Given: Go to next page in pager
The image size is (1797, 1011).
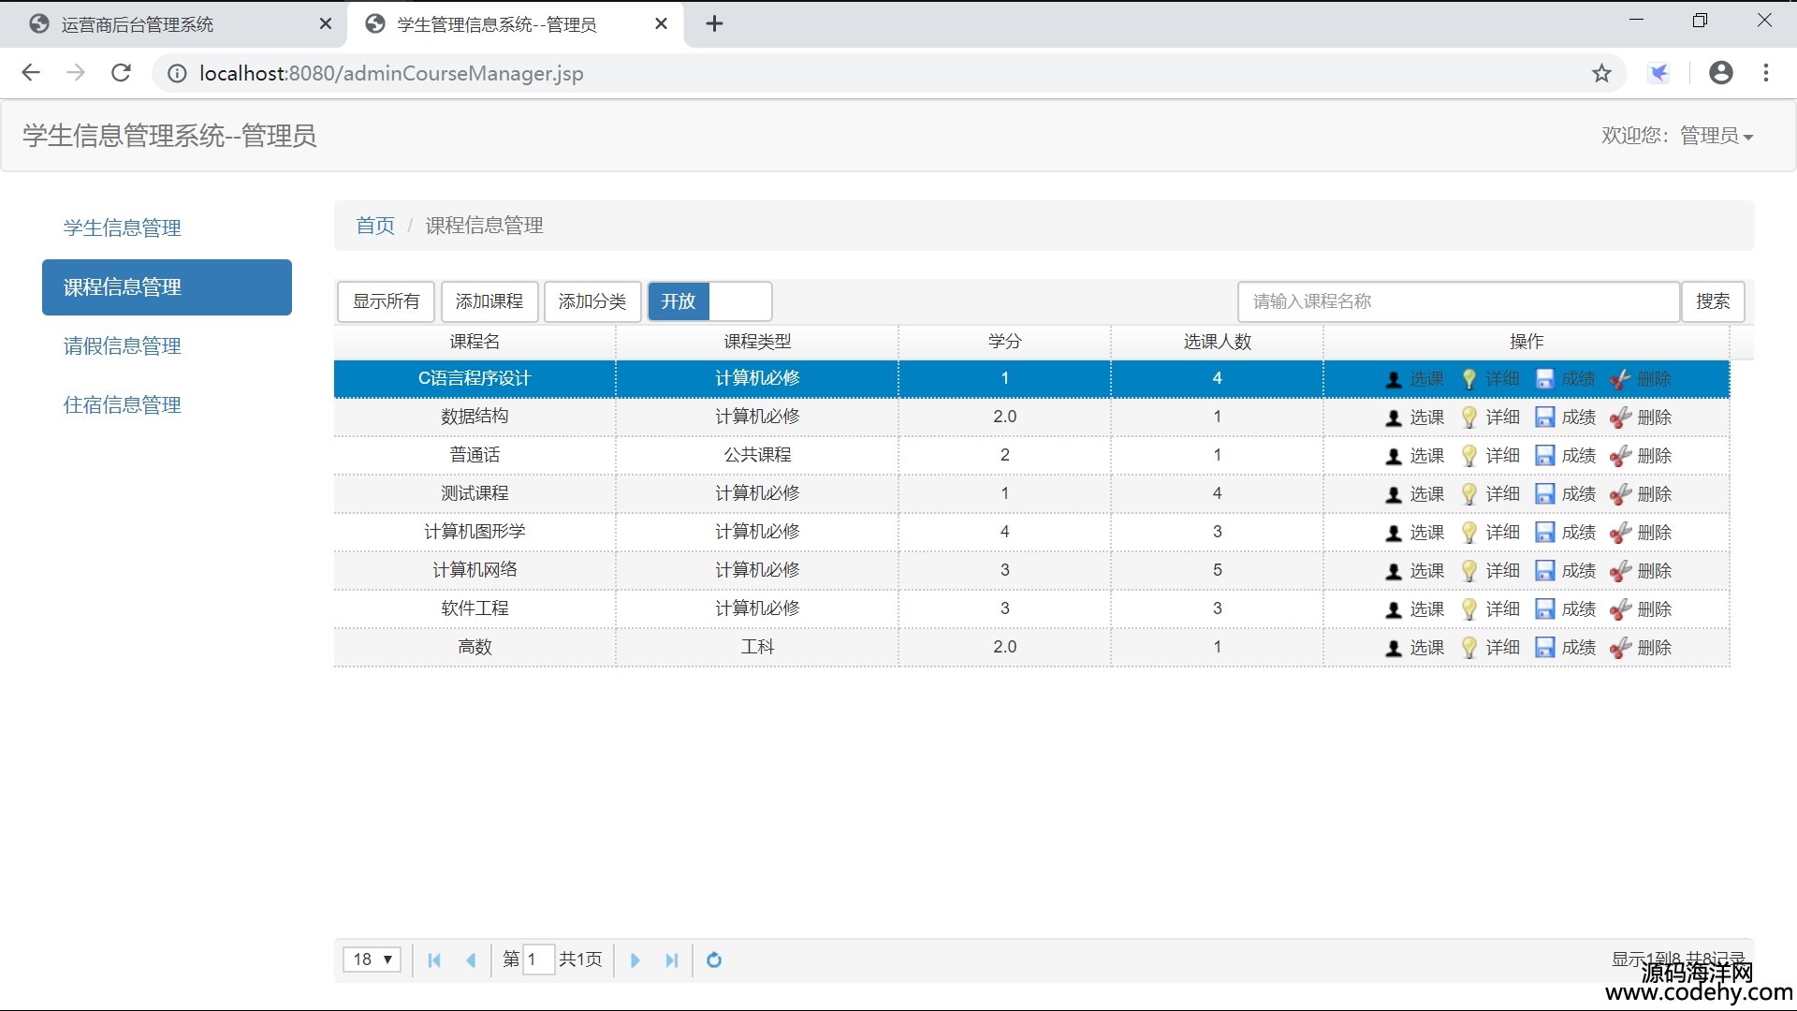Looking at the screenshot, I should pos(635,960).
